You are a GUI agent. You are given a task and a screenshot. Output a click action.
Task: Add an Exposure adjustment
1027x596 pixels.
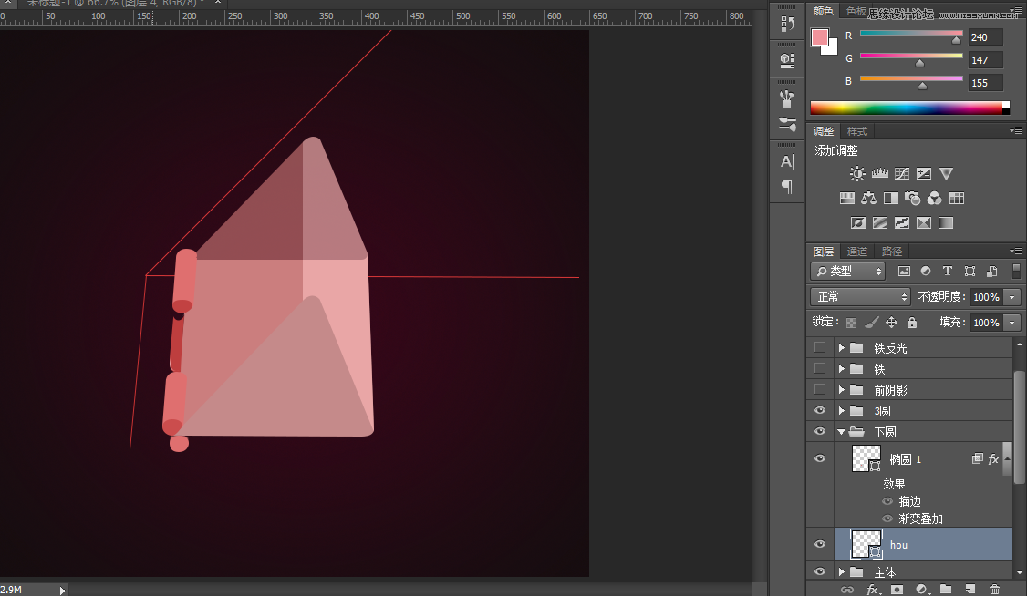[924, 173]
